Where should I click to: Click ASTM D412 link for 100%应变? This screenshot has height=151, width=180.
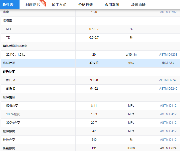(168, 114)
